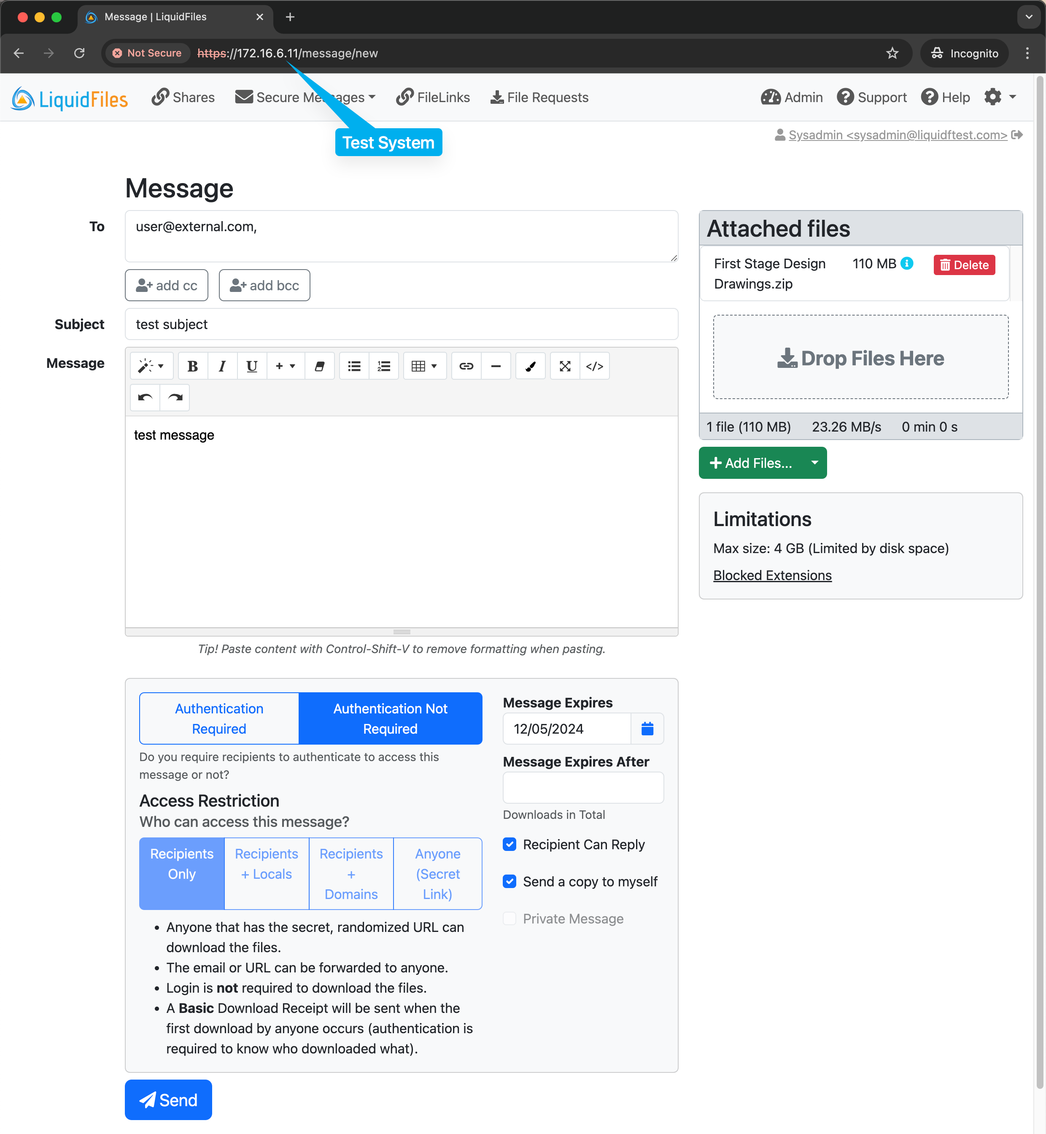This screenshot has width=1046, height=1134.
Task: Open the text color brush picker
Action: 530,366
